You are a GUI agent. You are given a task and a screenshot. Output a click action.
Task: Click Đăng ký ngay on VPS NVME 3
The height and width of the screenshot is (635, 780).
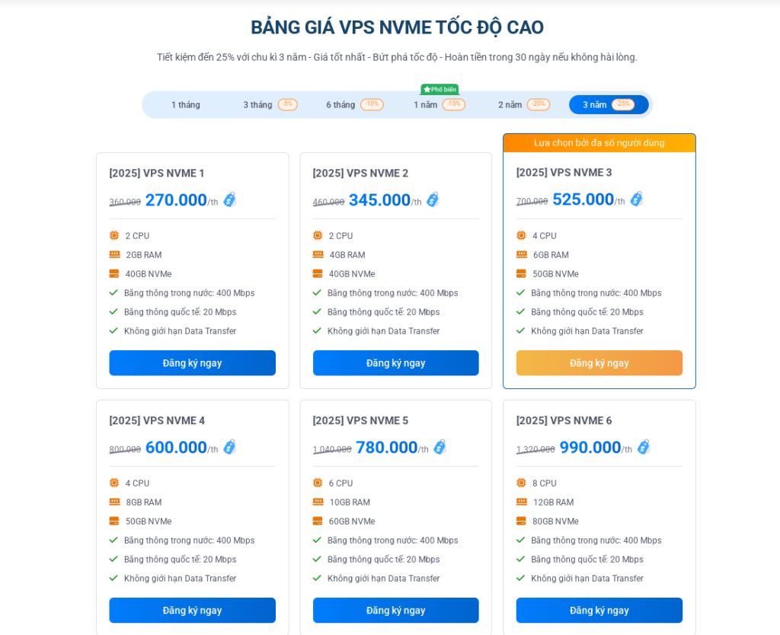coord(599,363)
